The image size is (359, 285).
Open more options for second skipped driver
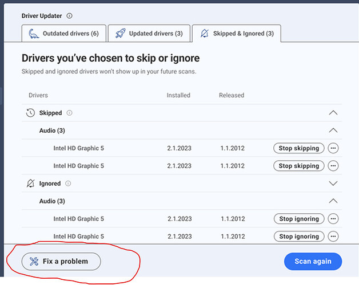click(x=333, y=166)
